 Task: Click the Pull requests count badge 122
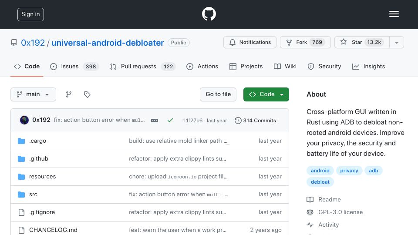point(169,66)
